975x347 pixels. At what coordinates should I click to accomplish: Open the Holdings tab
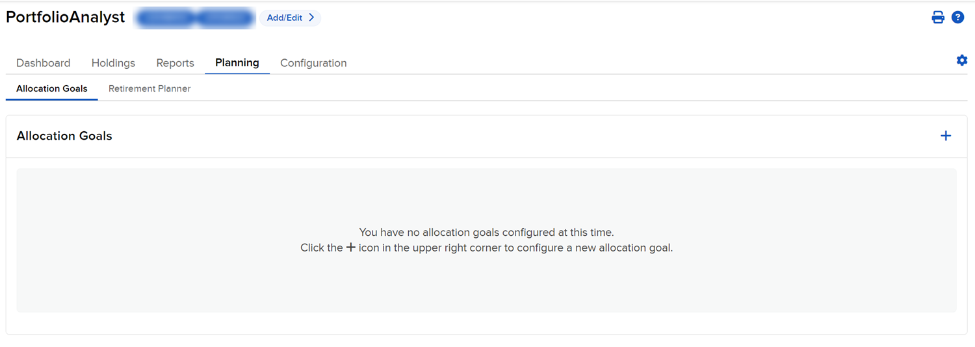tap(113, 63)
